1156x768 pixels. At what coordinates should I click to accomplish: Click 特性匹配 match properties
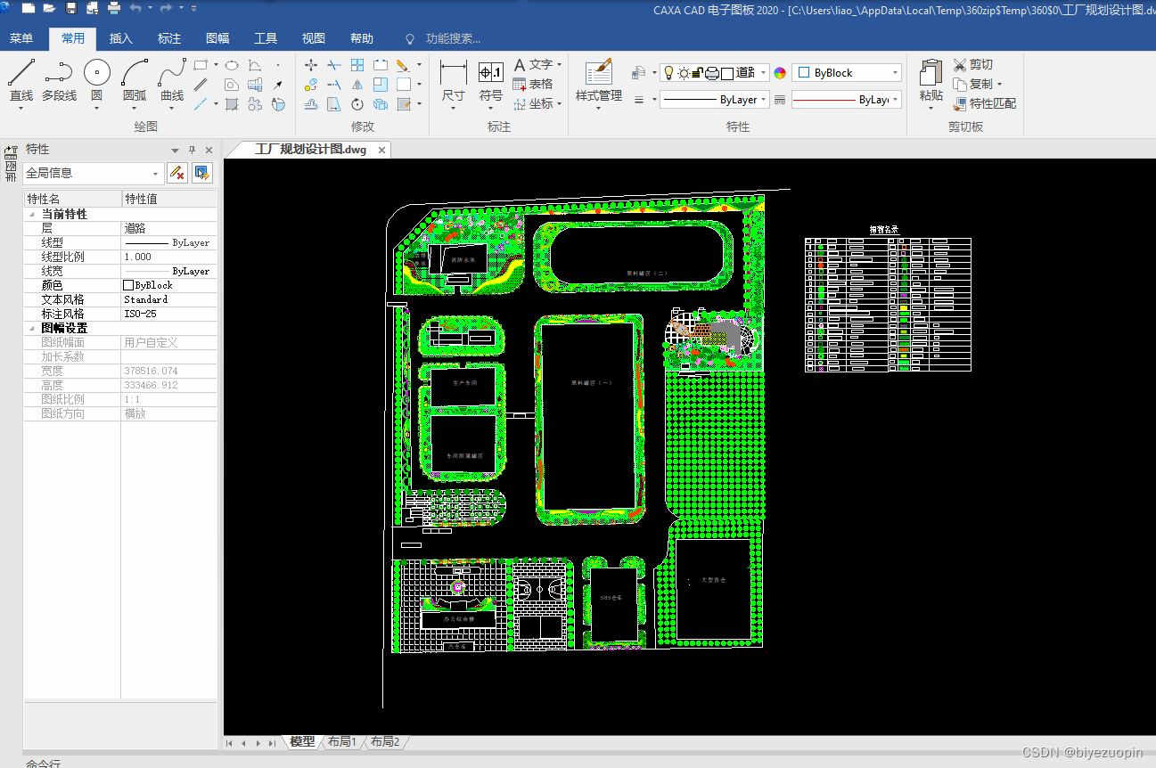[x=984, y=103]
